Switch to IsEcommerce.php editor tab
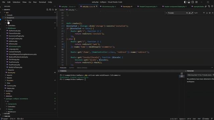The width and height of the screenshot is (214, 120). (109, 6)
